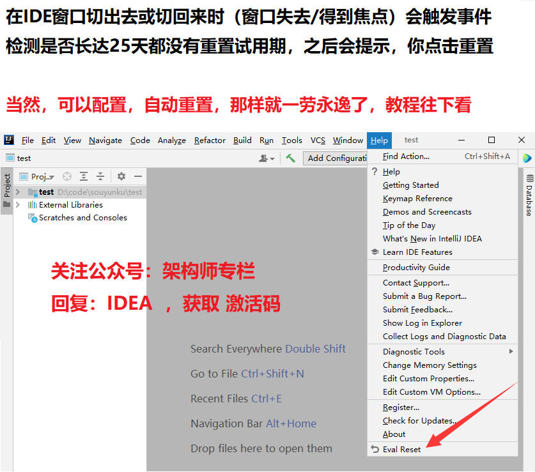Screen dimensions: 535x472
Task: Click the Expand All icon in Project toolbar
Action: click(84, 176)
